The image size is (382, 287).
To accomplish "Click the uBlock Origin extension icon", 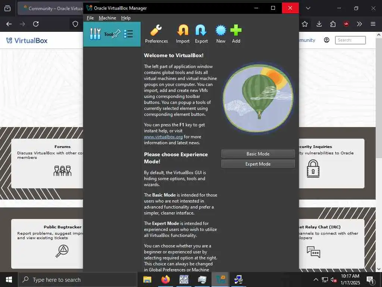I will tap(346, 24).
